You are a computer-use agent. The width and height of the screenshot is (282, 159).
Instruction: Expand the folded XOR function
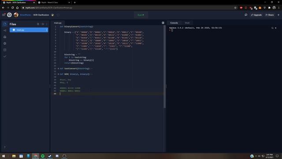[58, 74]
